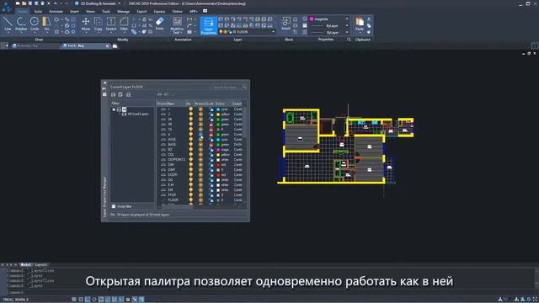The image size is (539, 303).
Task: Select the Circle drawing tool
Action: coord(35,24)
